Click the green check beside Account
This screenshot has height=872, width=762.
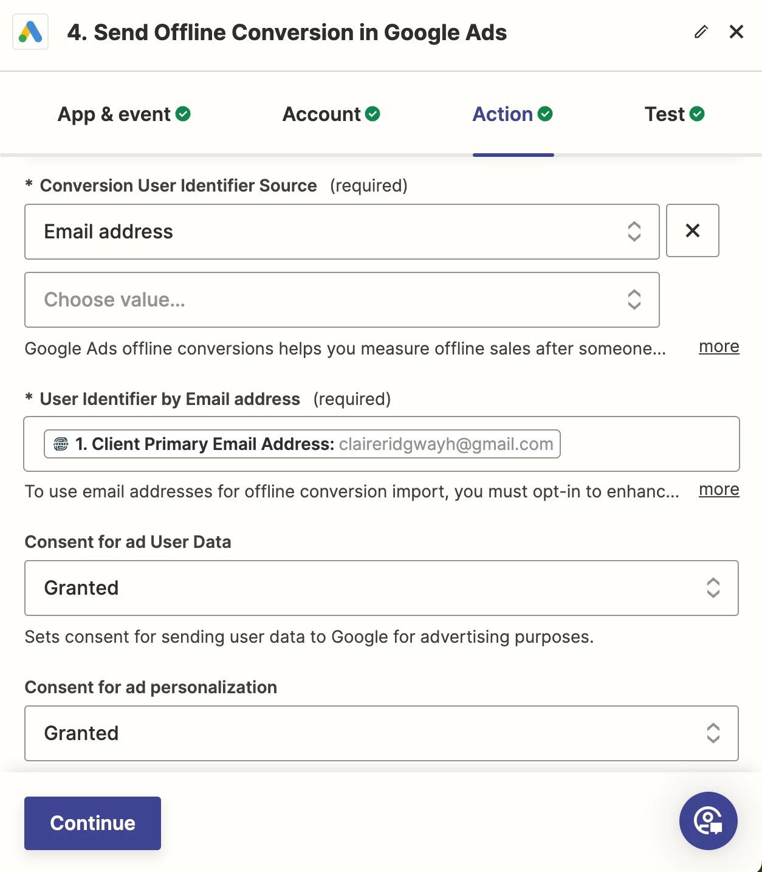click(x=373, y=114)
